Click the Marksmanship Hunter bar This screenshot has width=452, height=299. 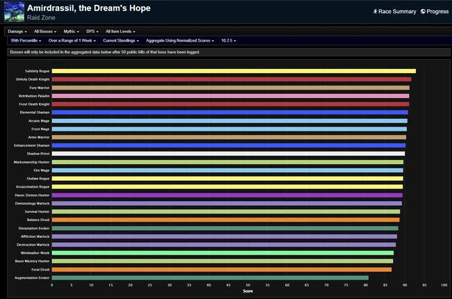pyautogui.click(x=227, y=162)
